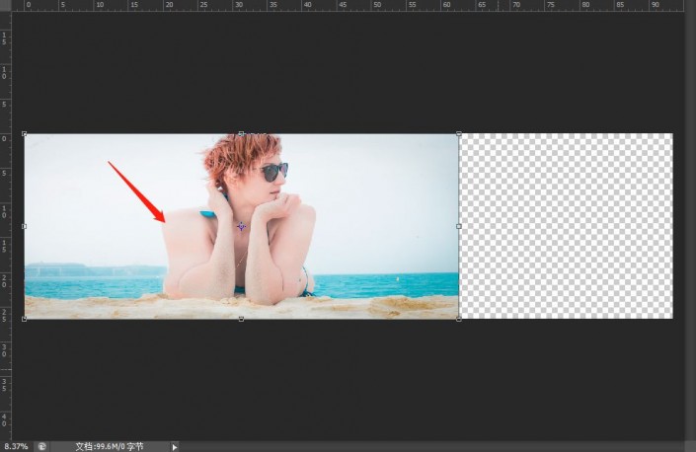Click the woman's sunglasses in the photo

pos(273,172)
